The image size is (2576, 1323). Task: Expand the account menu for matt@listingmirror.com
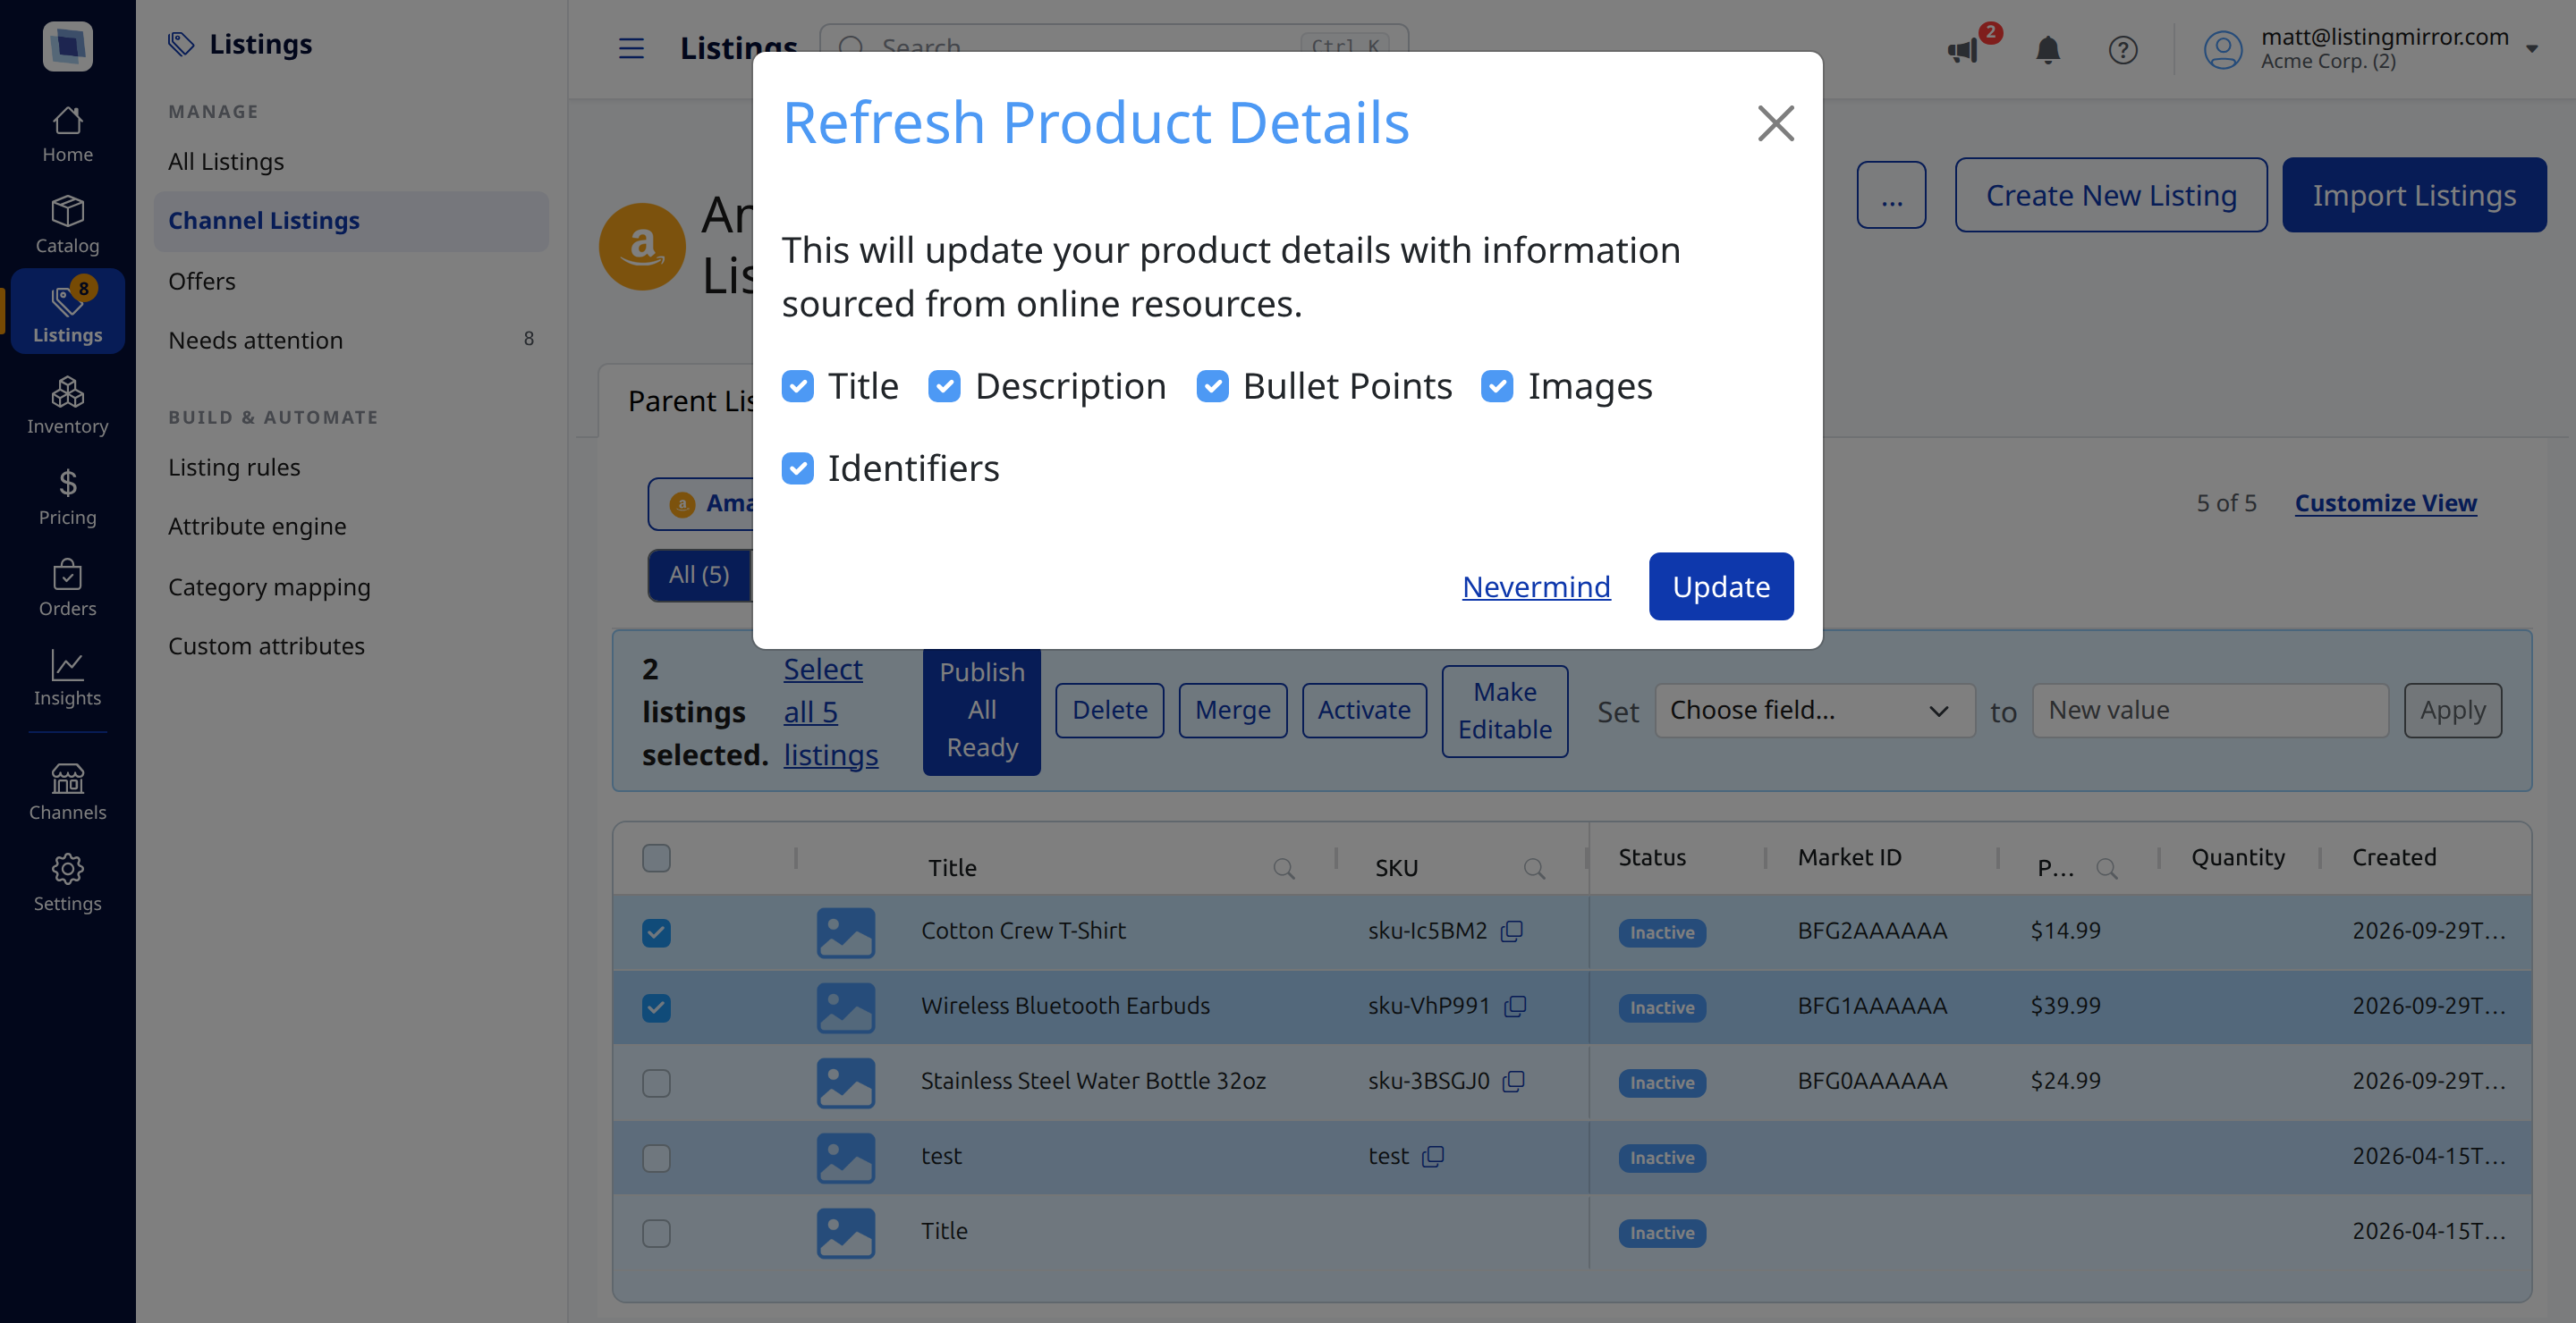pos(2531,49)
